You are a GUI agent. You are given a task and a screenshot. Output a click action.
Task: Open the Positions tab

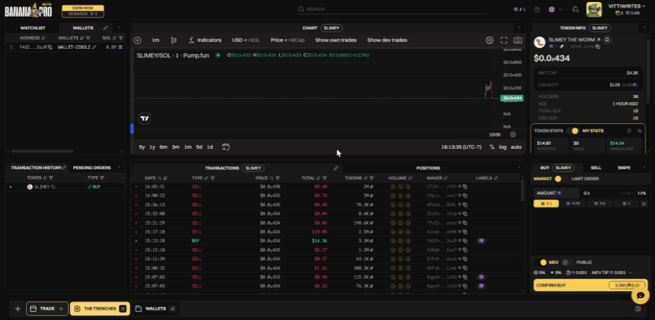(x=428, y=168)
